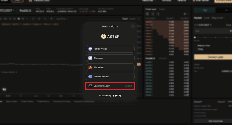Close the Log in or sign up dialog
232x125 pixels.
tap(133, 27)
